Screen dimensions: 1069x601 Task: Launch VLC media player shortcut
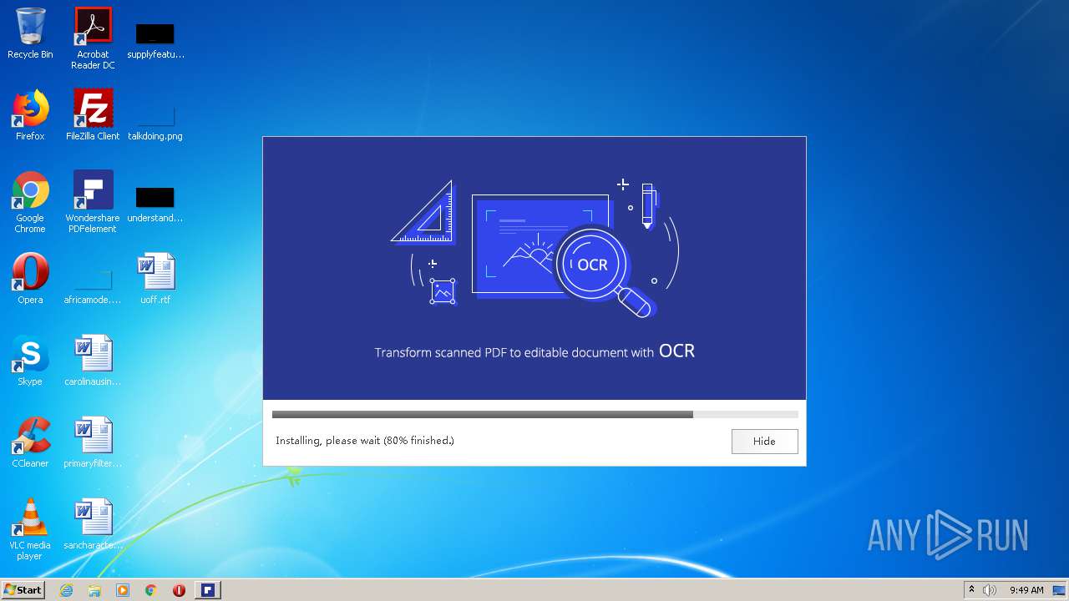30,530
